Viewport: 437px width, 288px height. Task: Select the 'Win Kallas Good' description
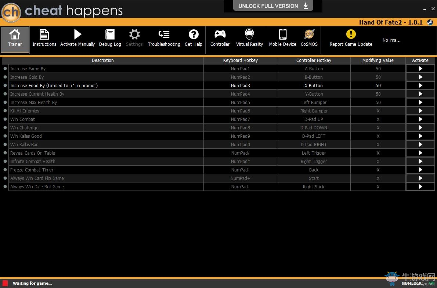click(26, 136)
